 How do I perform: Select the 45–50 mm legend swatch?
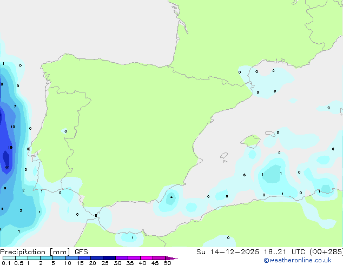pos(159,258)
